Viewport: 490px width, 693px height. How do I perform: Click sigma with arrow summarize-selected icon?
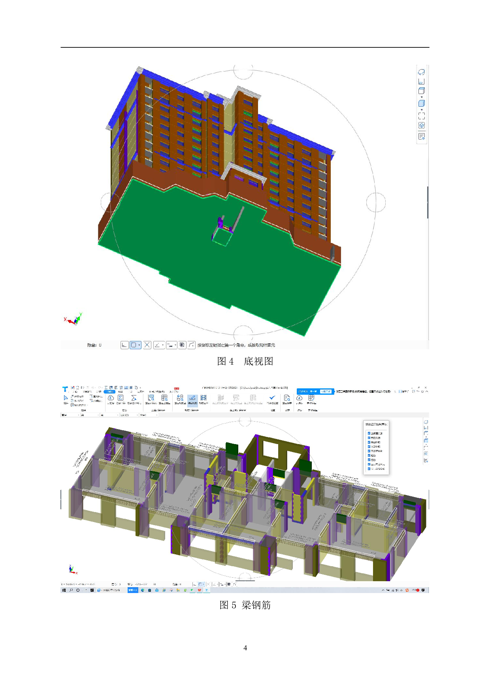click(x=134, y=398)
